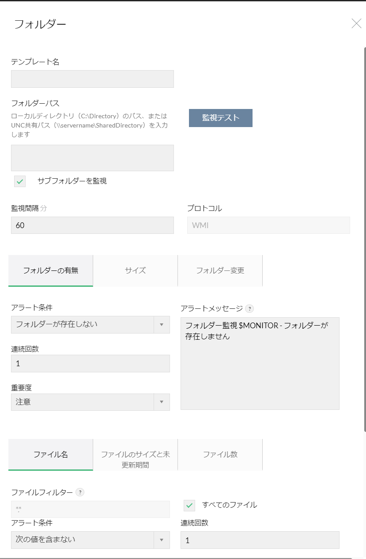Click the 監視間隔 field showing 60
The height and width of the screenshot is (559, 366).
coord(92,225)
